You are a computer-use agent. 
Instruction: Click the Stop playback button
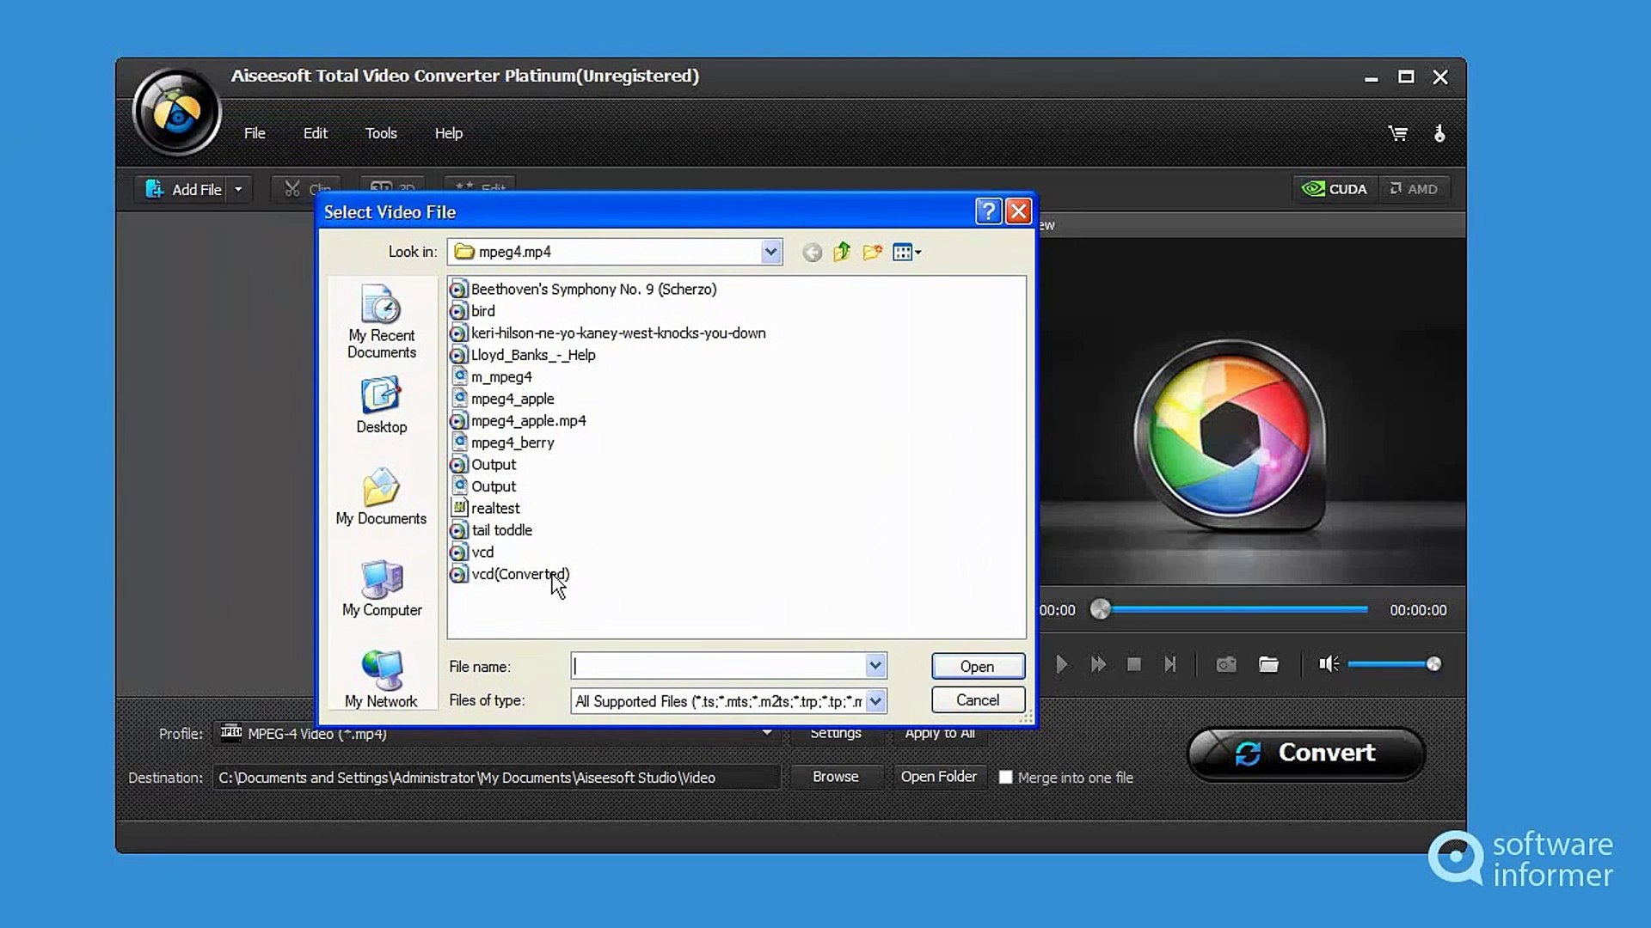click(x=1134, y=664)
